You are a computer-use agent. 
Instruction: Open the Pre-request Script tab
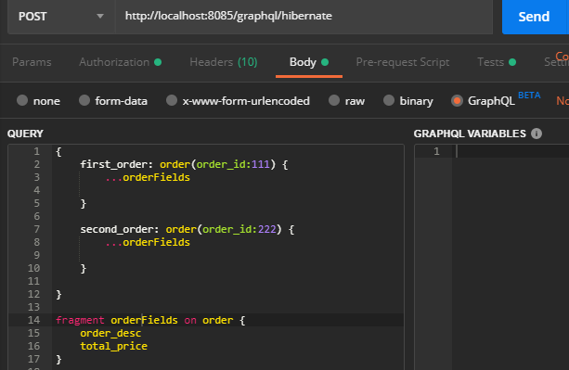coord(403,62)
